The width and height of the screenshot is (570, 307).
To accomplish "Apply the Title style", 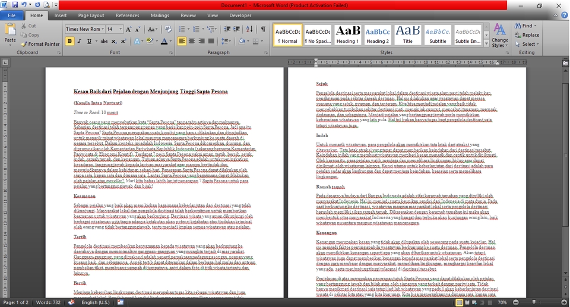I will (x=407, y=35).
